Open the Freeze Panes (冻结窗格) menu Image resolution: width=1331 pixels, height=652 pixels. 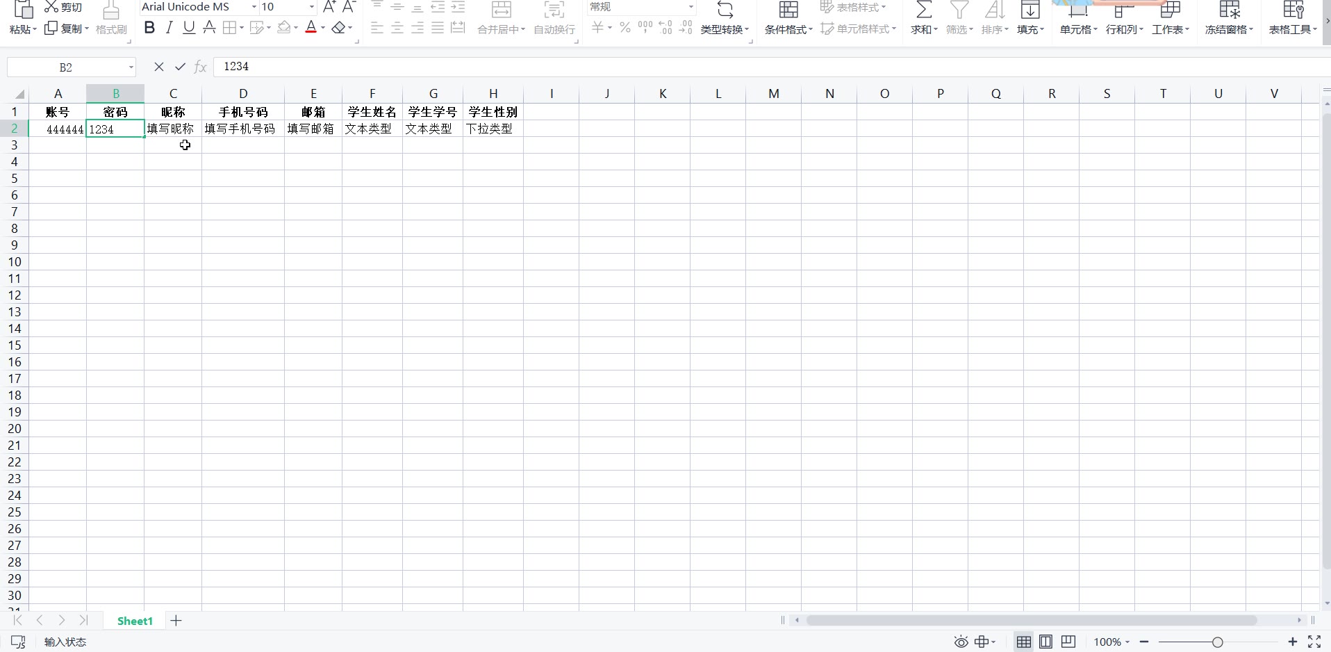point(1229,19)
